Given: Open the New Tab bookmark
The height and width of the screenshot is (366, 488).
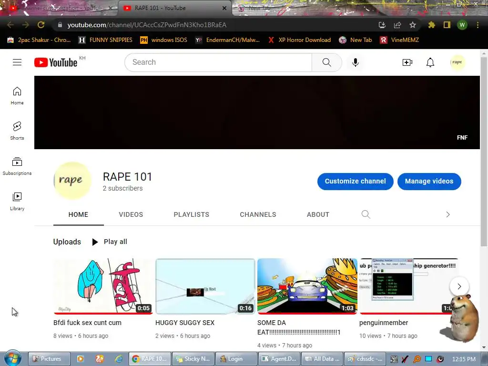Looking at the screenshot, I should click(x=356, y=40).
